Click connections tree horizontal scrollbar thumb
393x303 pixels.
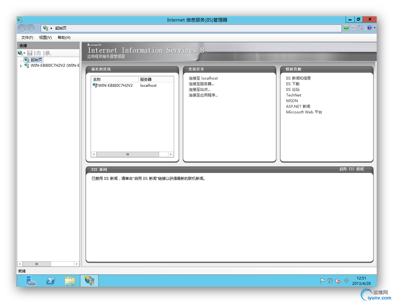[37, 264]
